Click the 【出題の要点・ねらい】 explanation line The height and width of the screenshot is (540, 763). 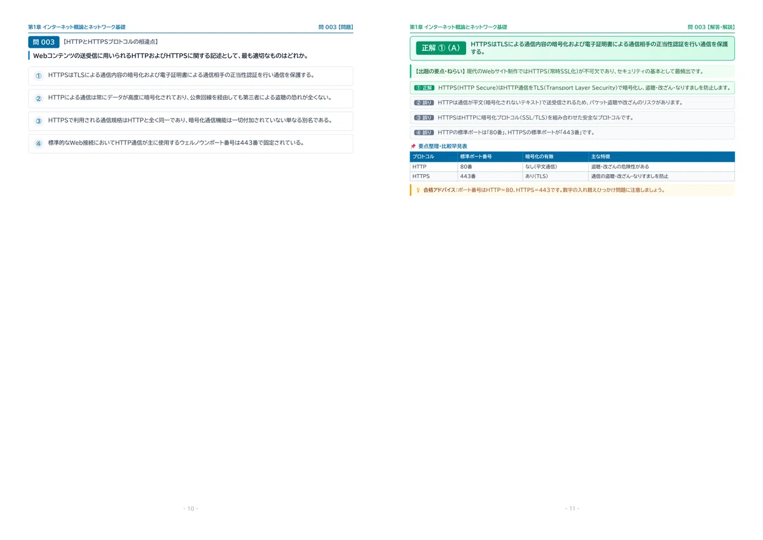(572, 72)
